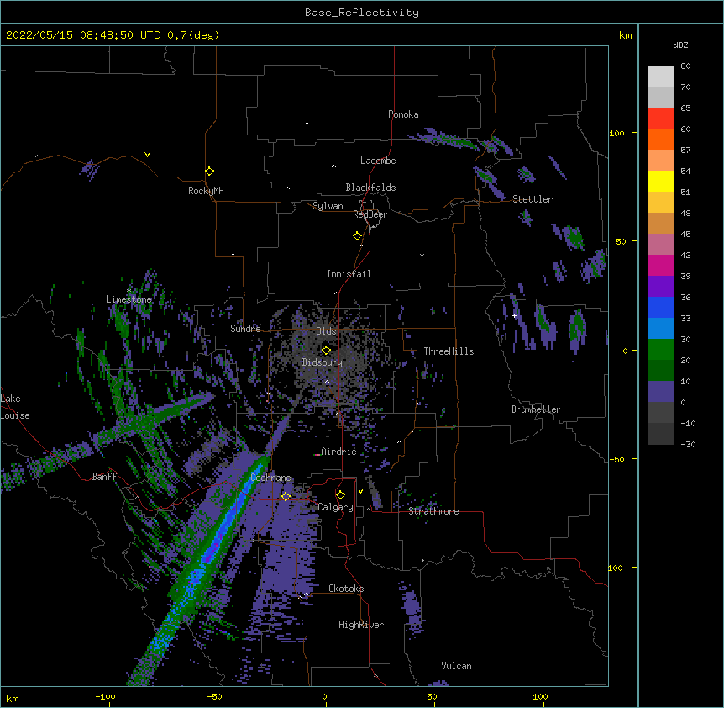The width and height of the screenshot is (724, 708).
Task: Click the km unit label at bottom left
Action: (12, 699)
